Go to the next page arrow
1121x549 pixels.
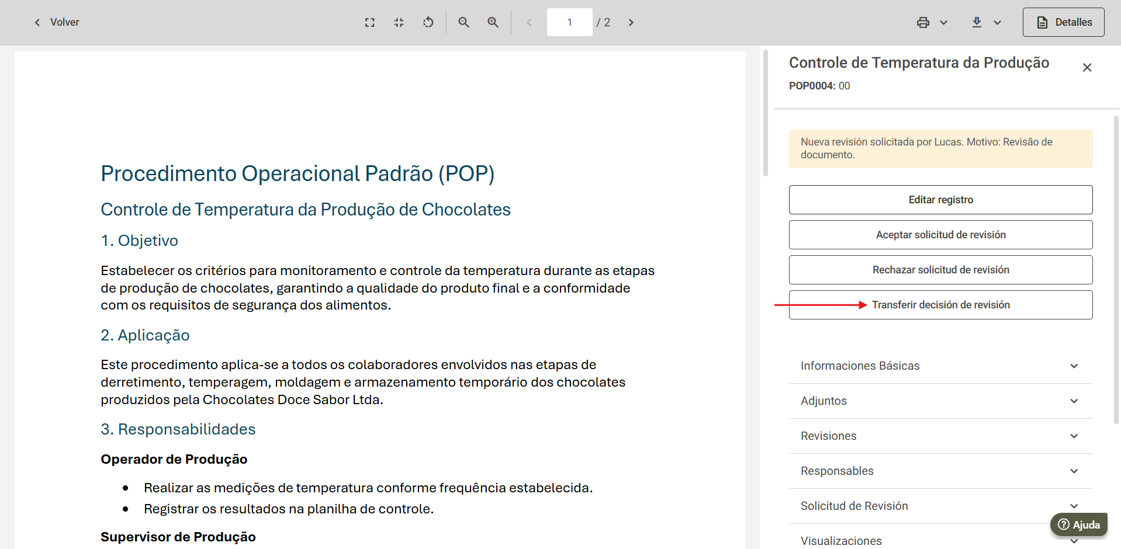point(631,22)
